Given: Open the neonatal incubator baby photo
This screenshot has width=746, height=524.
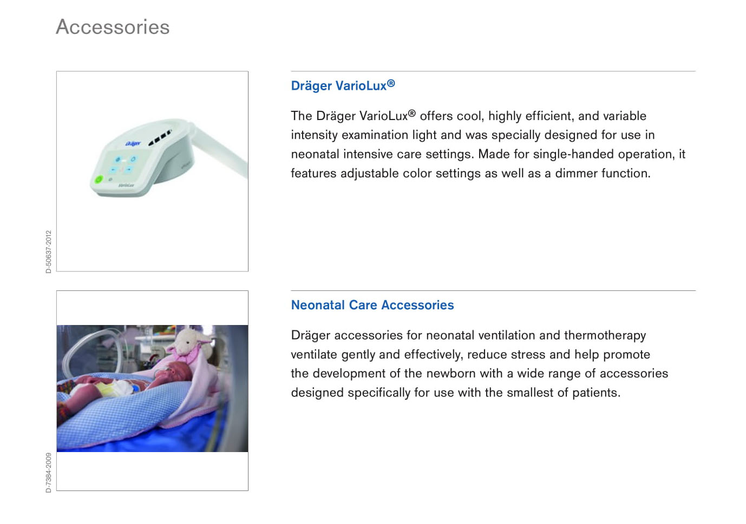Looking at the screenshot, I should 152,388.
